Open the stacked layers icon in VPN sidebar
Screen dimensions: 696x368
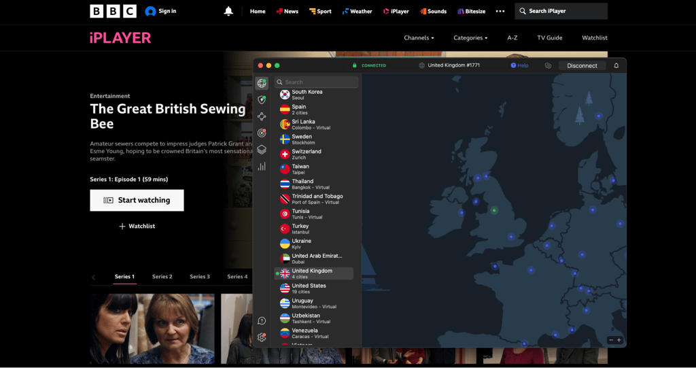point(262,150)
